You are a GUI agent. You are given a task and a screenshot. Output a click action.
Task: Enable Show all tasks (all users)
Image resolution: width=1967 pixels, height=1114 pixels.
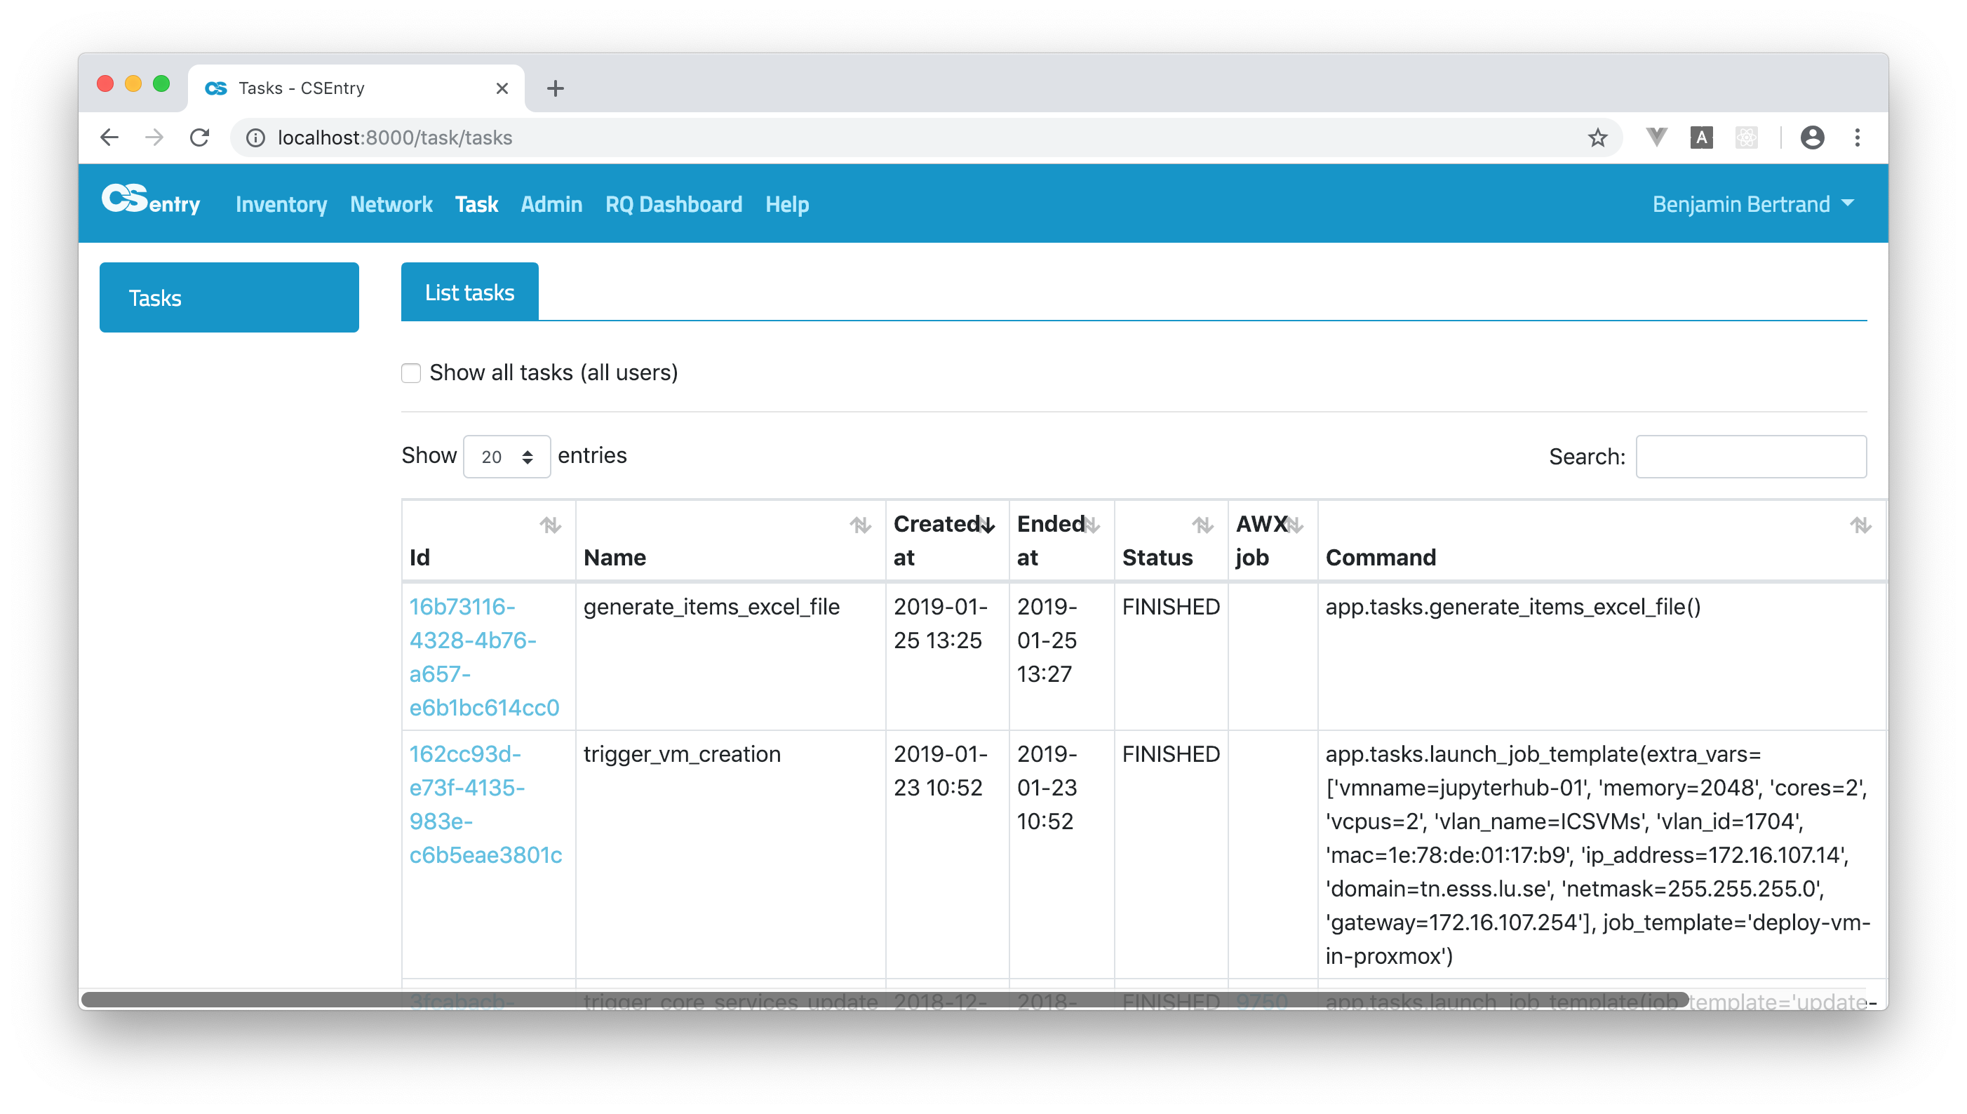[412, 373]
